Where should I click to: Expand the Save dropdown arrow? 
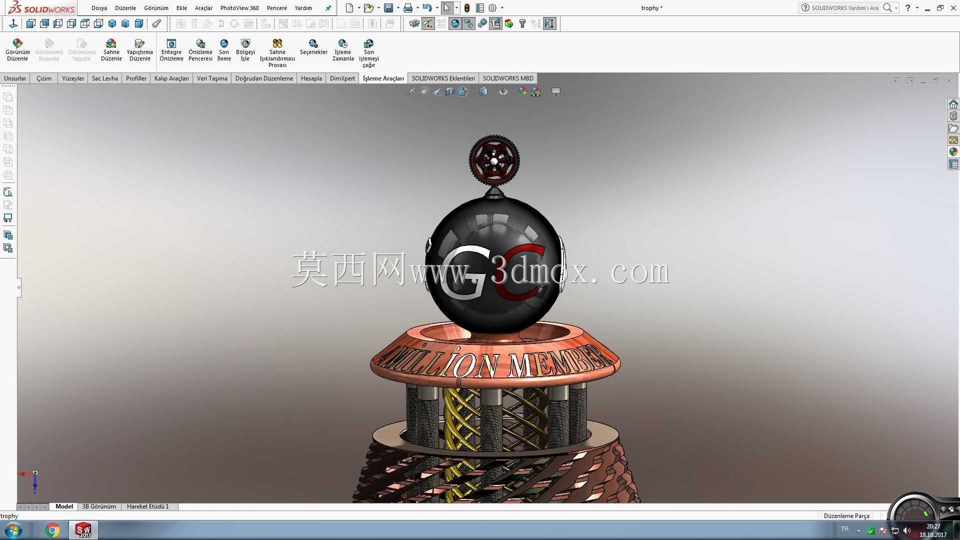coord(398,8)
